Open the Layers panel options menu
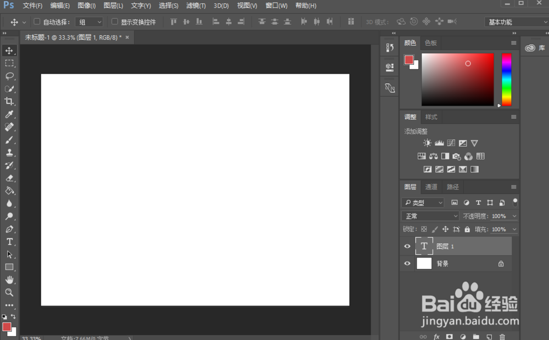 tap(514, 187)
